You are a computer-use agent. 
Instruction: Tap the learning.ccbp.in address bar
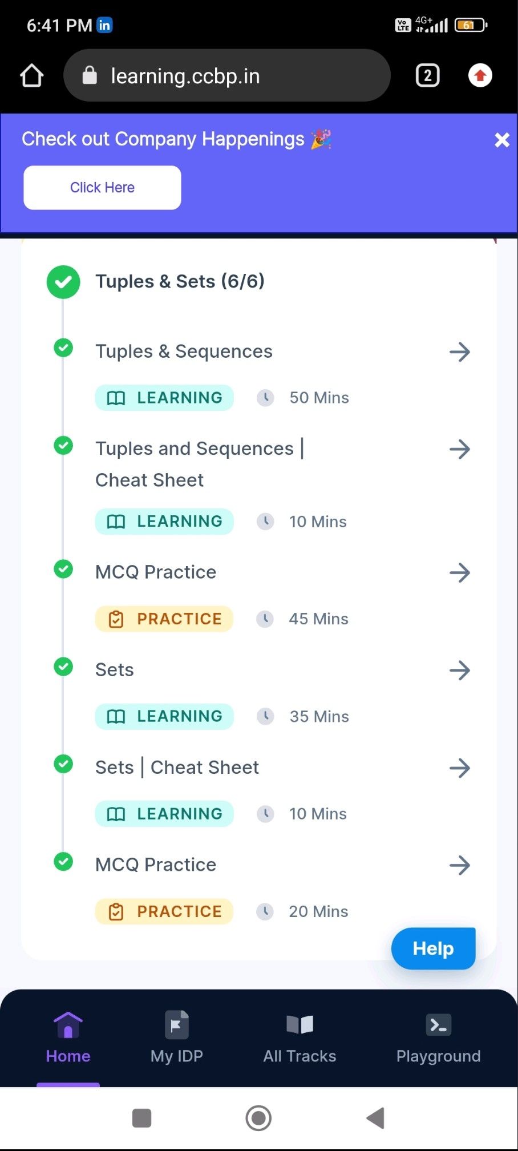tap(227, 75)
